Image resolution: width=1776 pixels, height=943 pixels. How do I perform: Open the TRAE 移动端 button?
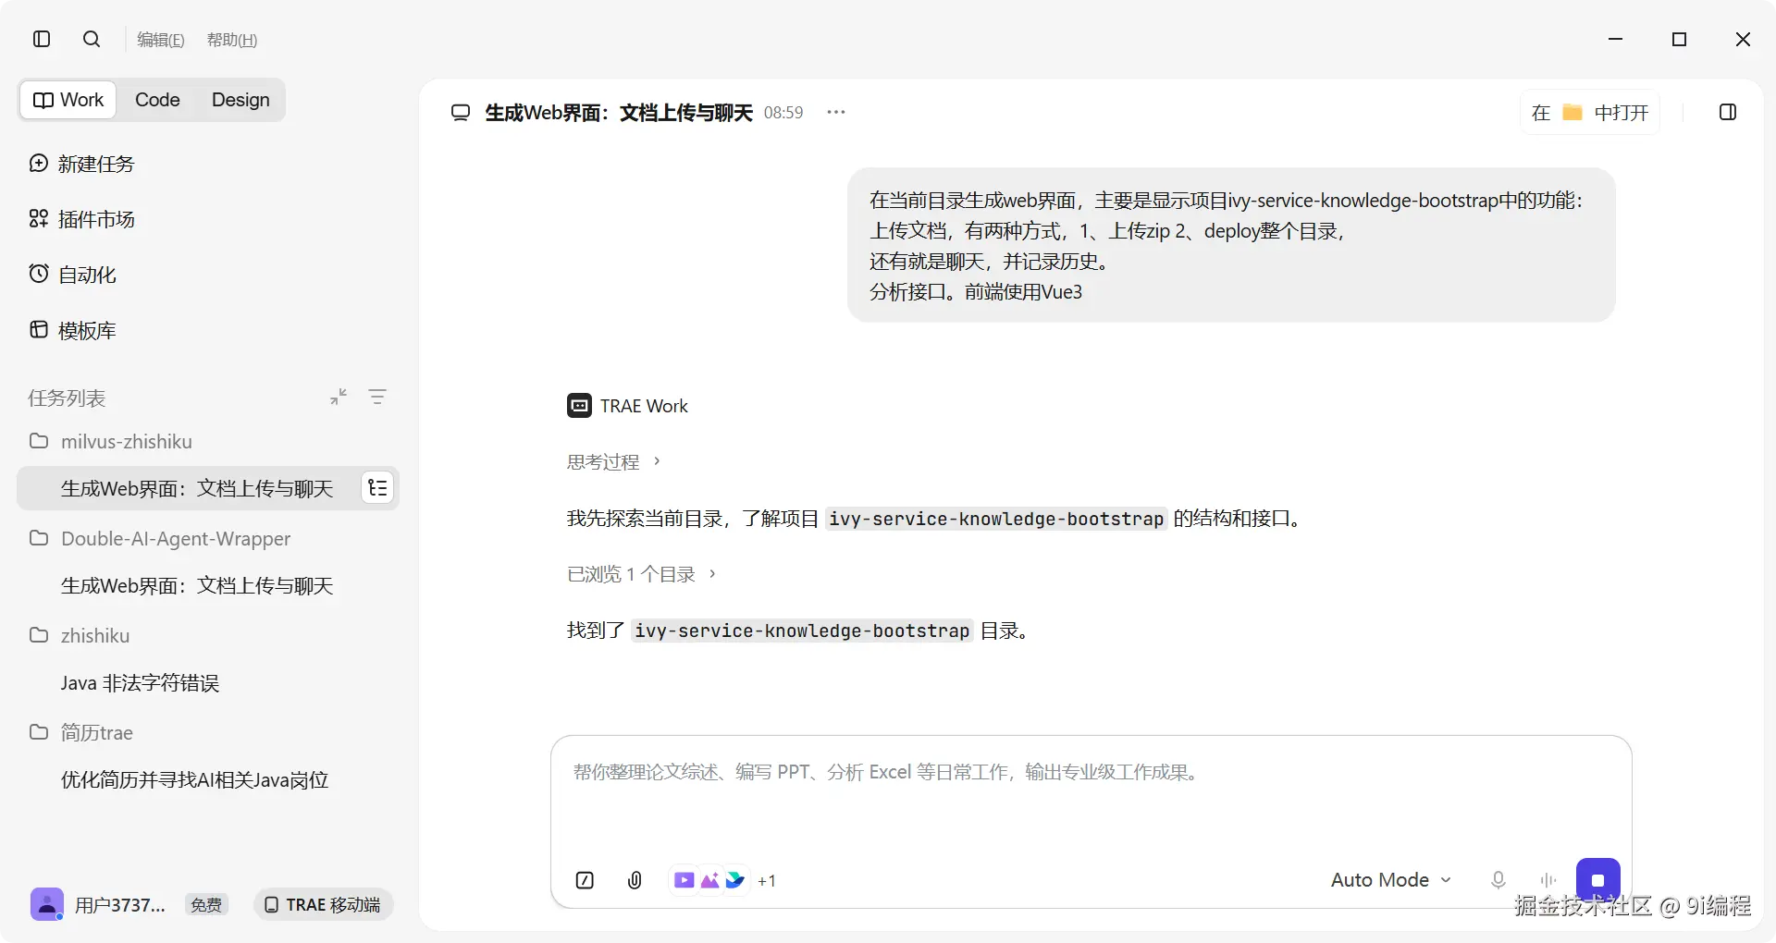click(324, 904)
